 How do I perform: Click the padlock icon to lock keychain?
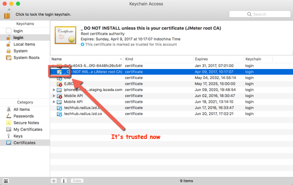point(8,14)
